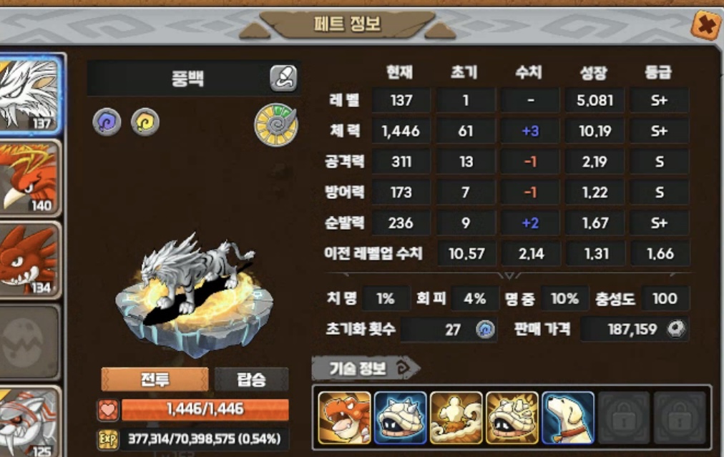This screenshot has width=724, height=457.
Task: Select the level 134 red dragon pet
Action: click(x=30, y=260)
